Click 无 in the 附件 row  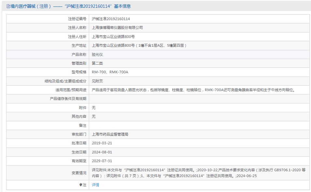point(94,108)
